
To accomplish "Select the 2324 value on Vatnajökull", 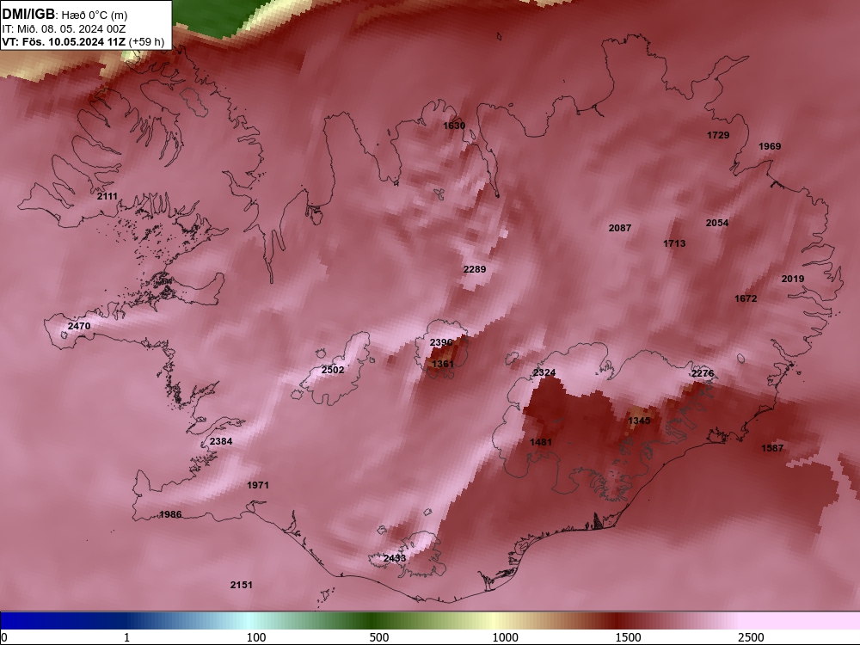I will click(x=544, y=372).
